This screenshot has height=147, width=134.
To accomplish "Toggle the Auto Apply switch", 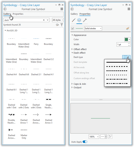I will pos(85,142).
